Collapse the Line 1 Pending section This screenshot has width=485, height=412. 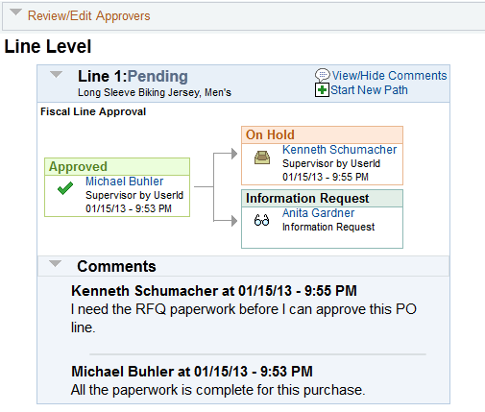[57, 75]
